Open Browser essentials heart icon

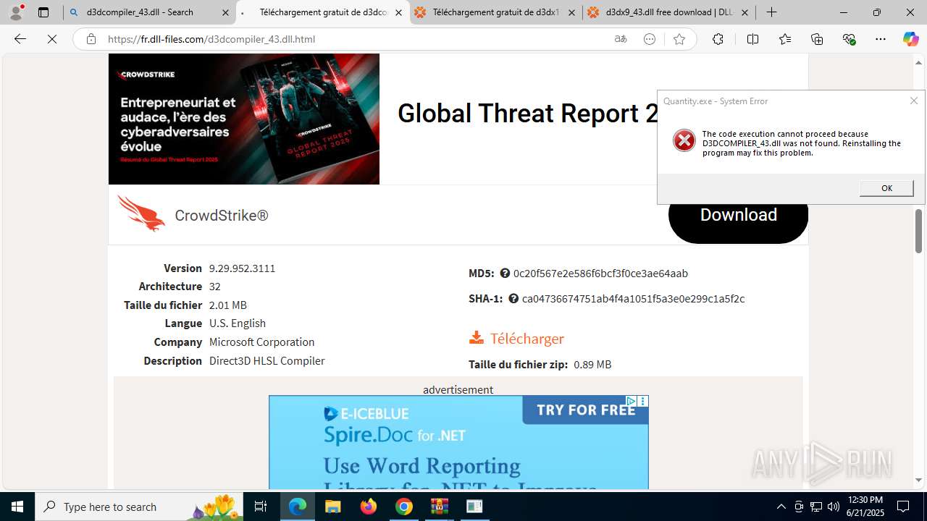pyautogui.click(x=850, y=39)
